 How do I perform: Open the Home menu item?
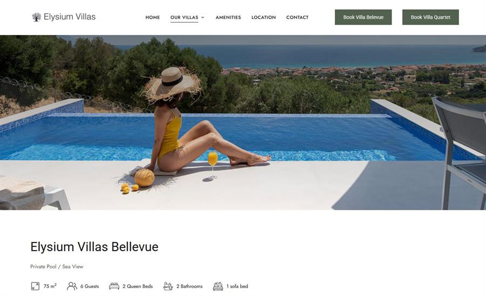pos(153,17)
